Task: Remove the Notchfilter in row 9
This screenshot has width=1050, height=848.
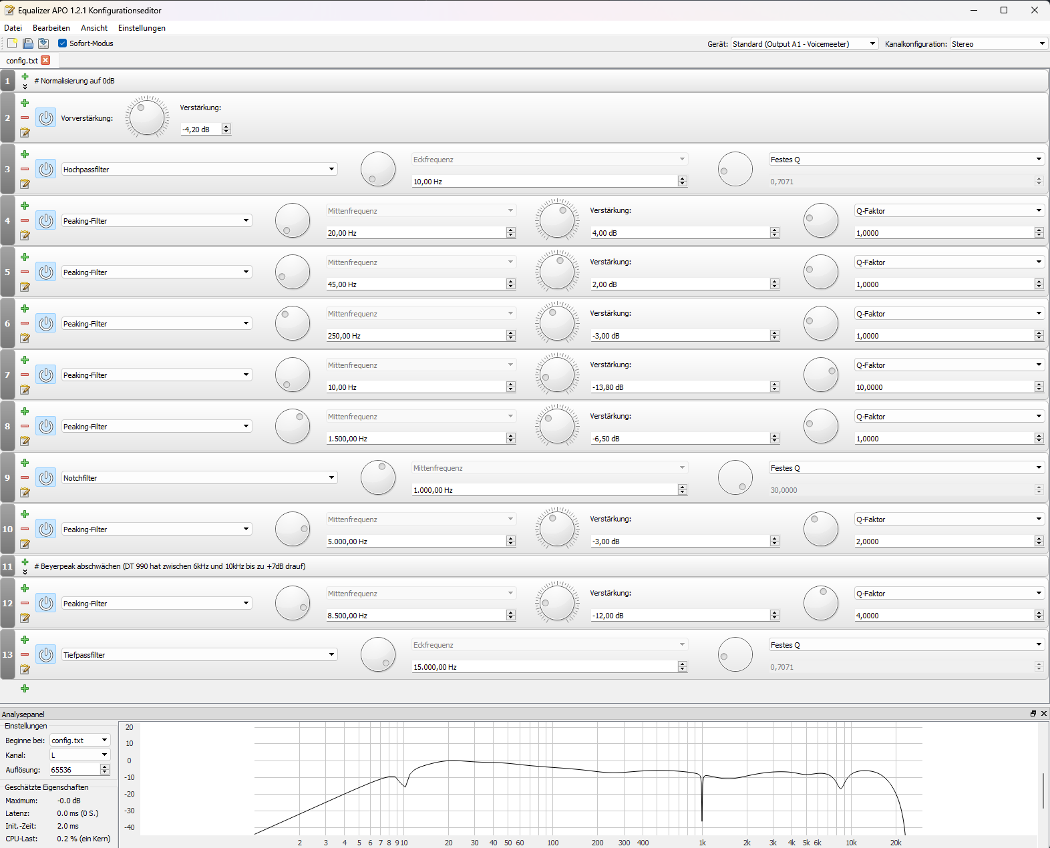Action: click(25, 477)
